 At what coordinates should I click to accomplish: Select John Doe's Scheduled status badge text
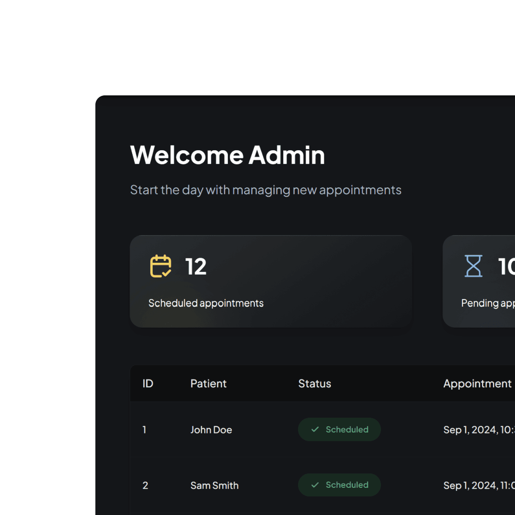(347, 429)
